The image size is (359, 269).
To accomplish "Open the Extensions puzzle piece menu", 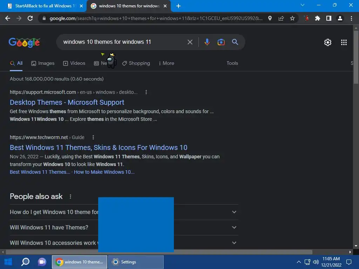I will pos(318,18).
